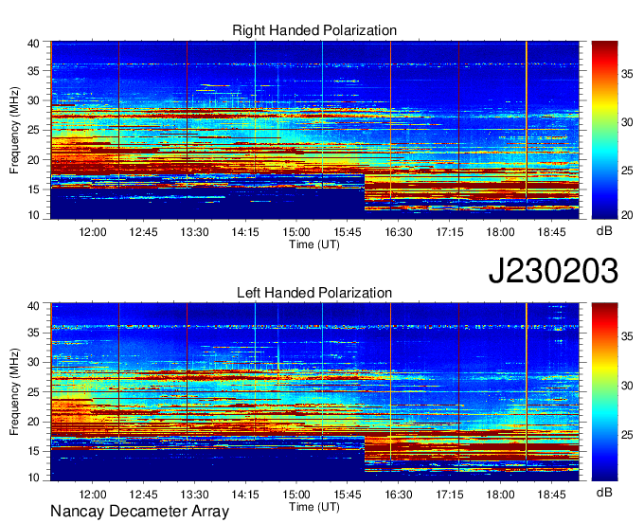Click the 15:45 tick under Left Handed plot
Image resolution: width=644 pixels, height=523 pixels.
click(348, 495)
